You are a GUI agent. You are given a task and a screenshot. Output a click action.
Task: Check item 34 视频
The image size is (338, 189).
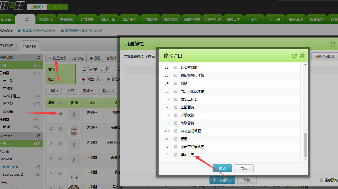pyautogui.click(x=176, y=83)
